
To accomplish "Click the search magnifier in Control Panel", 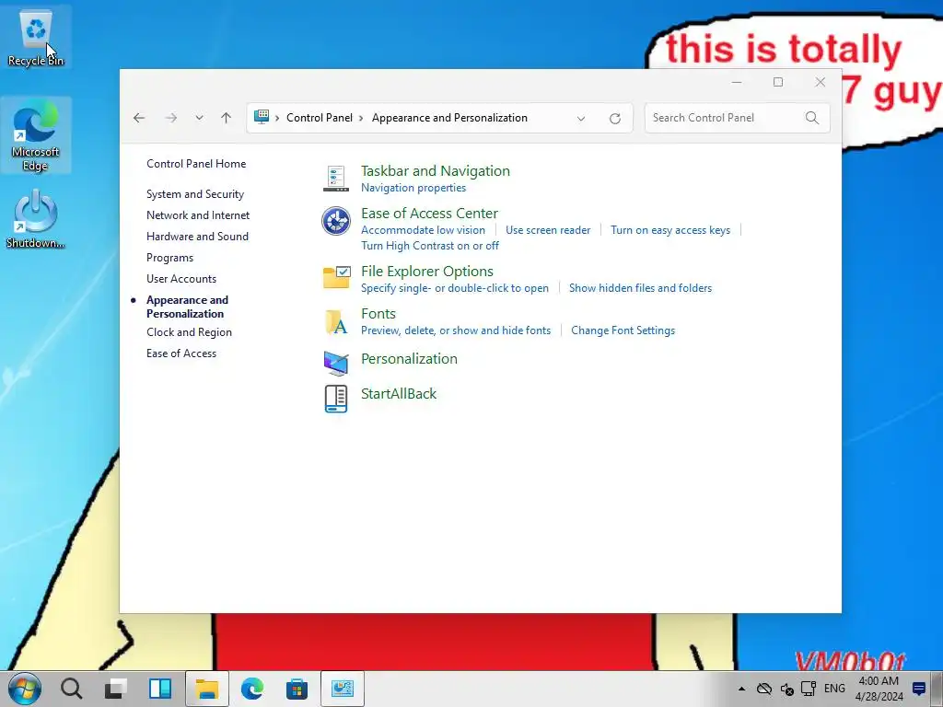I will [x=812, y=118].
